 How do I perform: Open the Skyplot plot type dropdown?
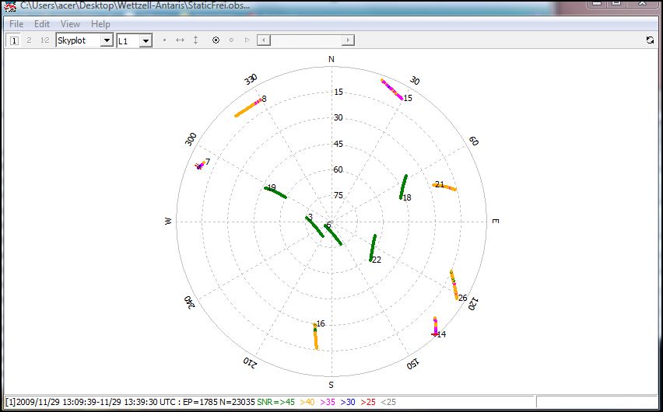[107, 40]
